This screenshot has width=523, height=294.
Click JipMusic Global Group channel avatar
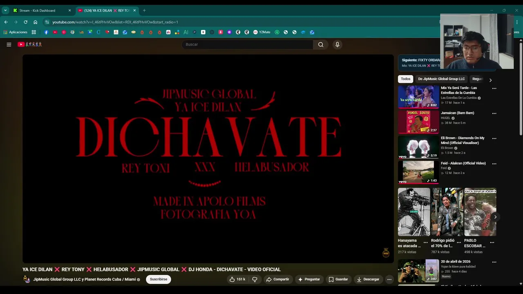[27, 279]
